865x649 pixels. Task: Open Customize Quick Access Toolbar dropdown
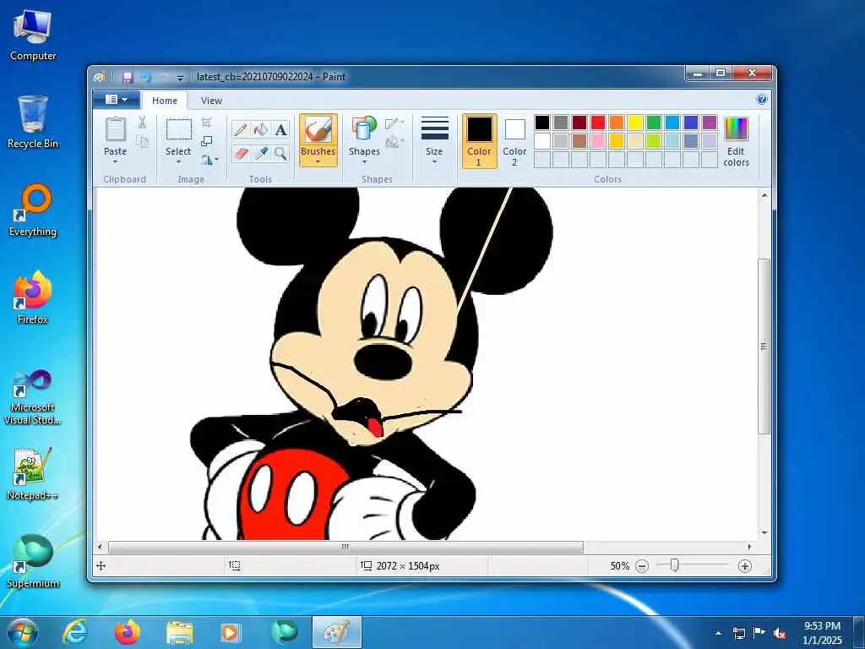(x=180, y=77)
